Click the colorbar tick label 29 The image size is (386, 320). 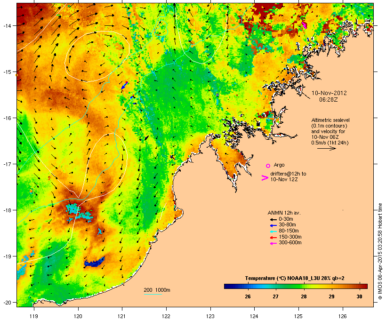pyautogui.click(x=331, y=296)
